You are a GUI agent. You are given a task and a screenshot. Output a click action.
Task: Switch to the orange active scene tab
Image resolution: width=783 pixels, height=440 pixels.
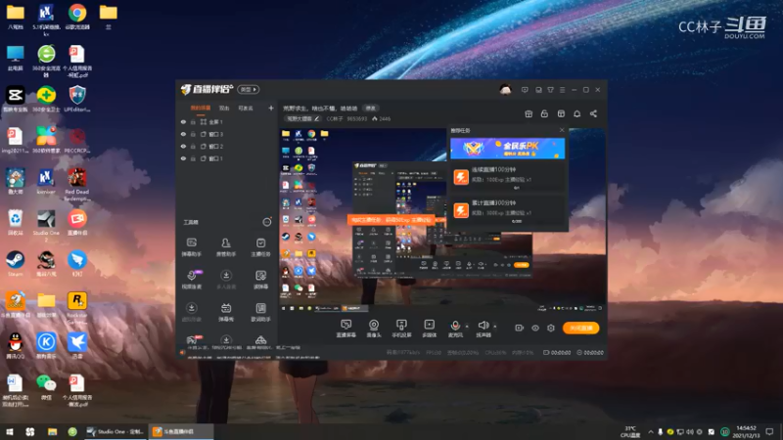pos(201,108)
